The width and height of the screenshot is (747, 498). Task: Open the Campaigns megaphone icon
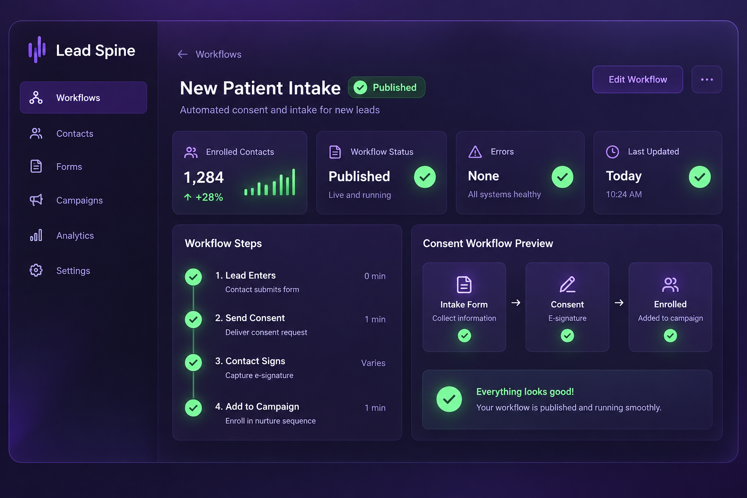[36, 200]
